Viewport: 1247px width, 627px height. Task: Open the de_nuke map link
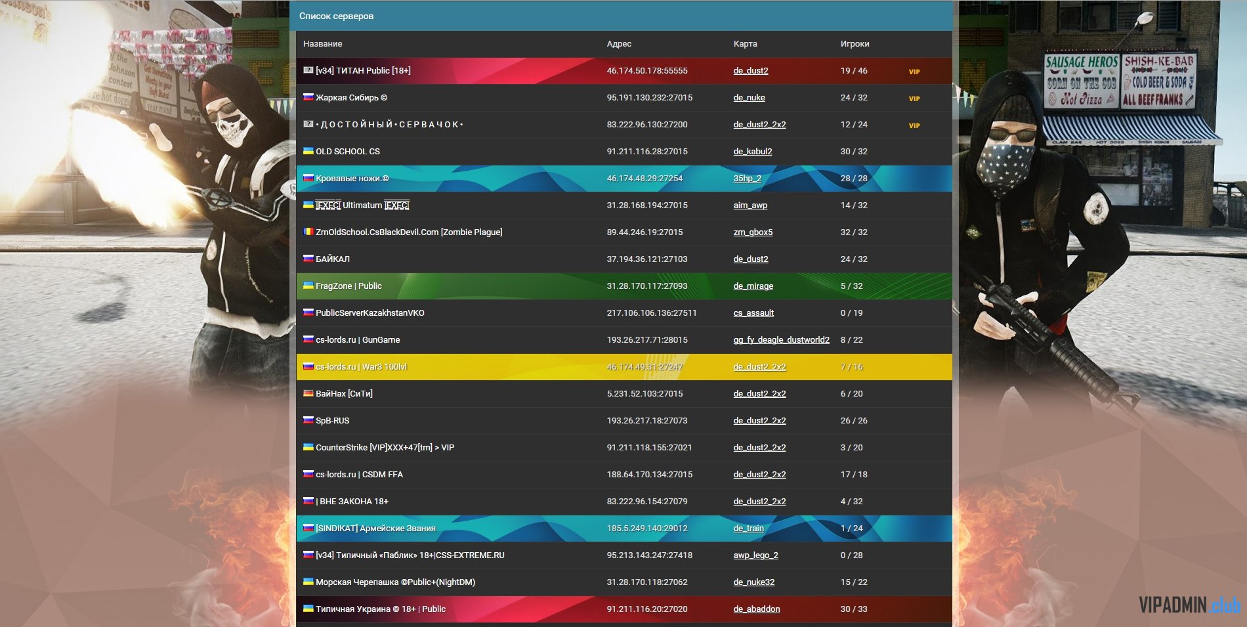coord(750,98)
